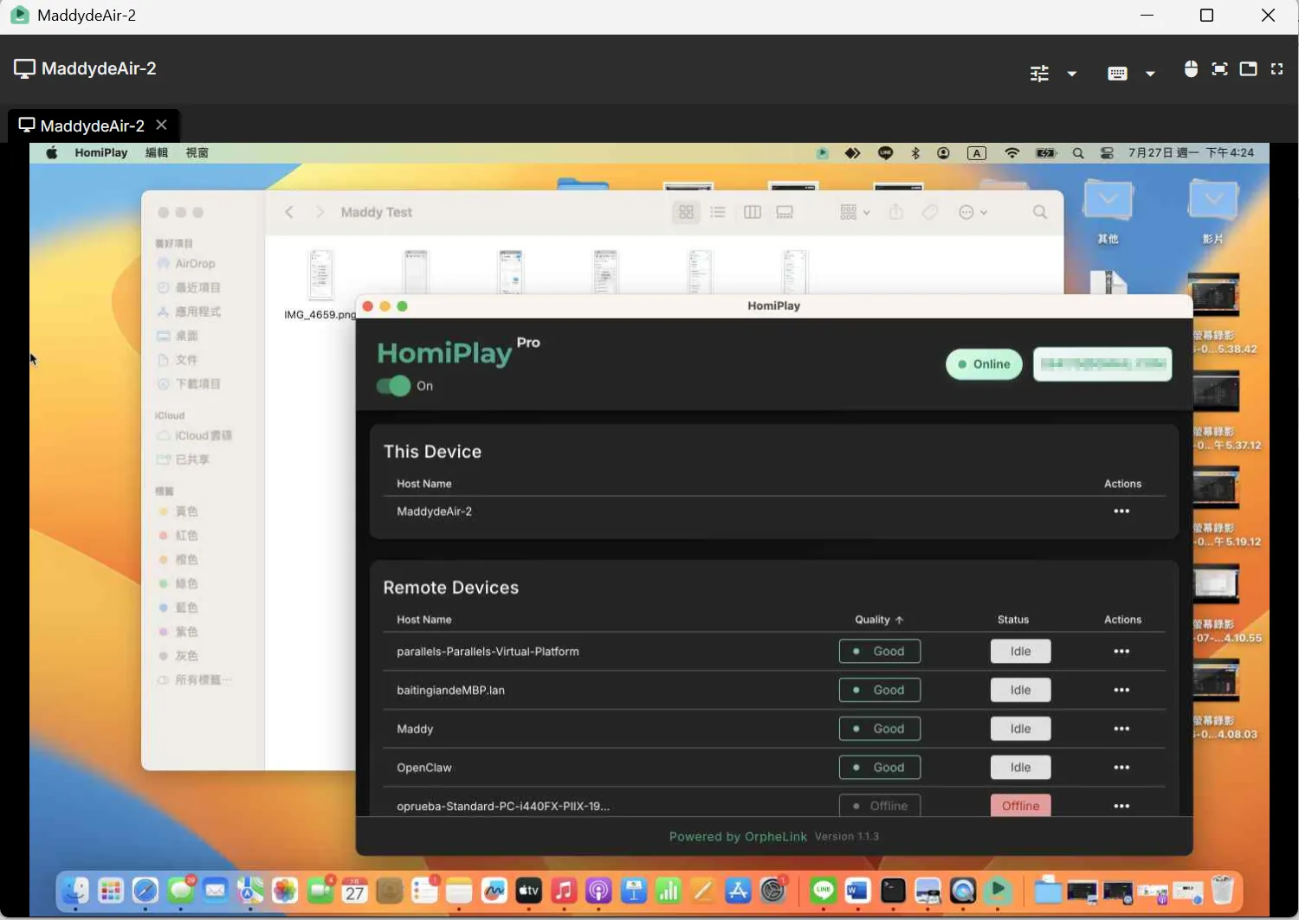Click Idle status for parallels-Parallels-Virtual-Platform
This screenshot has height=920, width=1299.
point(1020,652)
